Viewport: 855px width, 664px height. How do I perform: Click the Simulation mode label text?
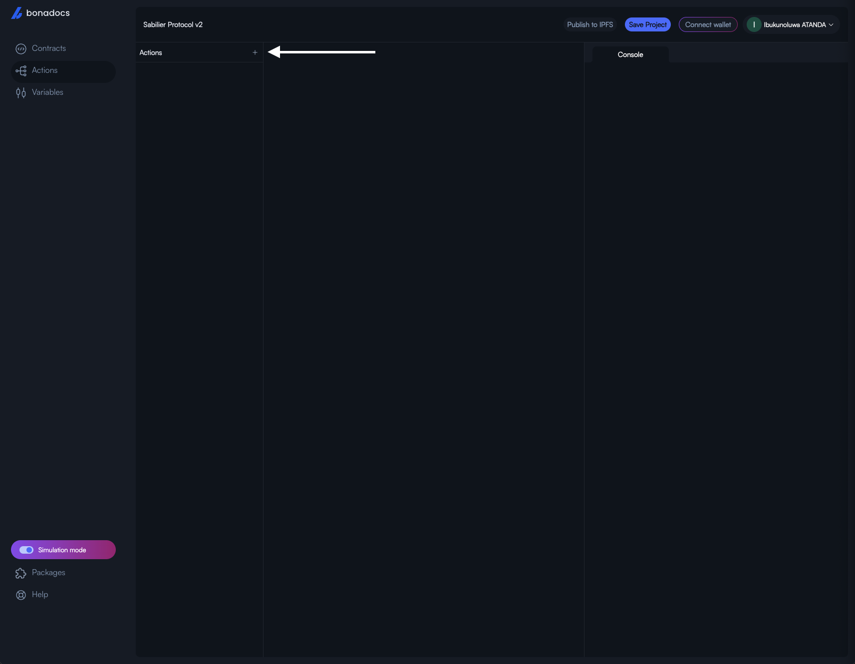(62, 550)
